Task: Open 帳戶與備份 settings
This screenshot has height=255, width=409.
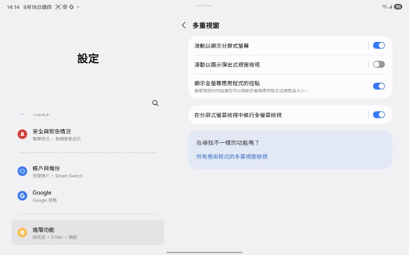Action: click(x=88, y=172)
